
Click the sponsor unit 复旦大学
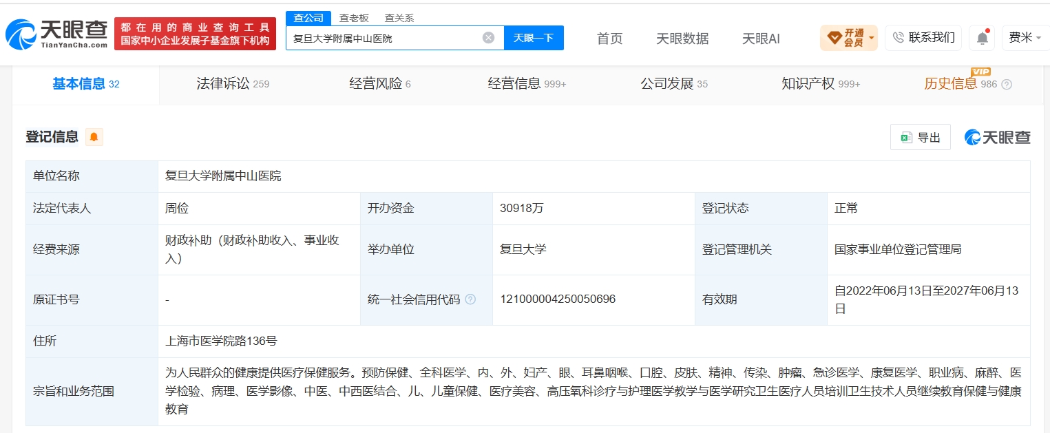click(x=523, y=249)
